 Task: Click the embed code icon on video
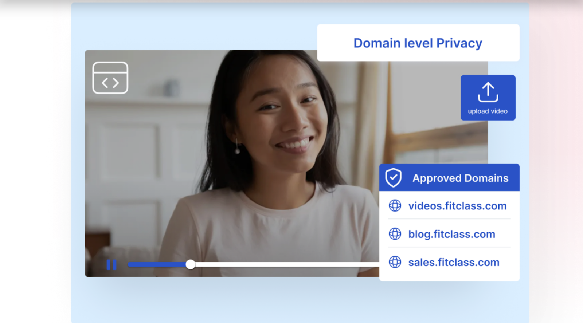[110, 78]
